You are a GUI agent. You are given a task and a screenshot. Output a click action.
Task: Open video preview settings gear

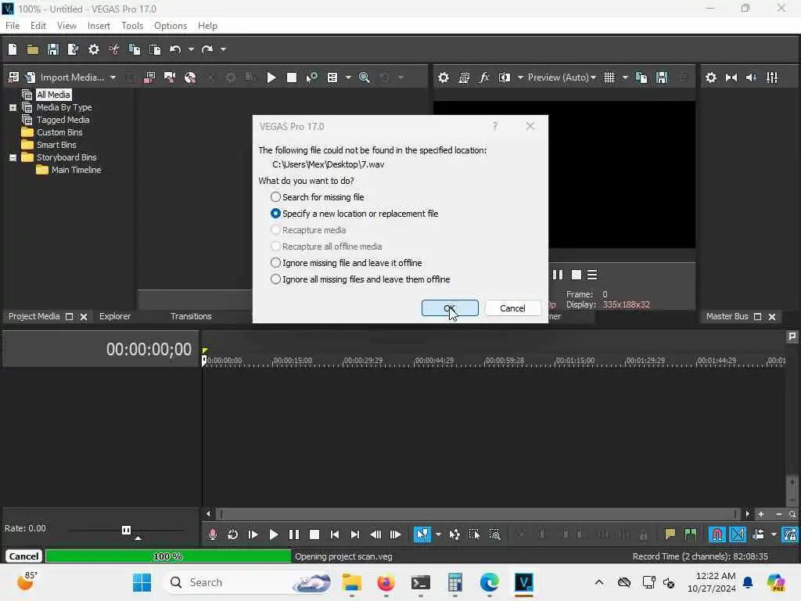point(444,77)
